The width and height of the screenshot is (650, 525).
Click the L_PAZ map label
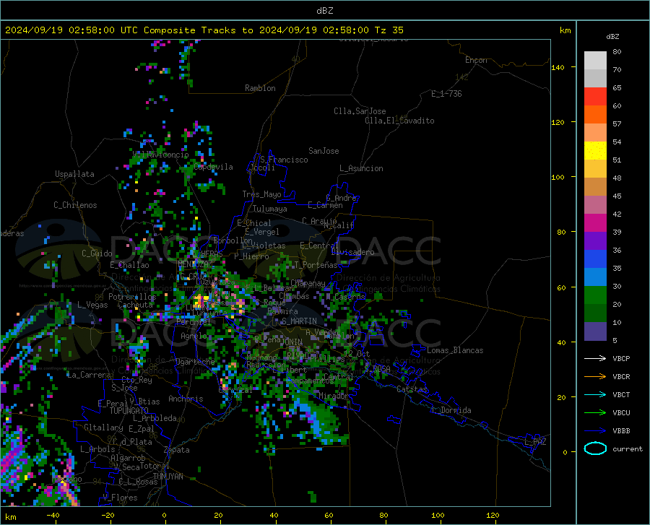pyautogui.click(x=535, y=442)
